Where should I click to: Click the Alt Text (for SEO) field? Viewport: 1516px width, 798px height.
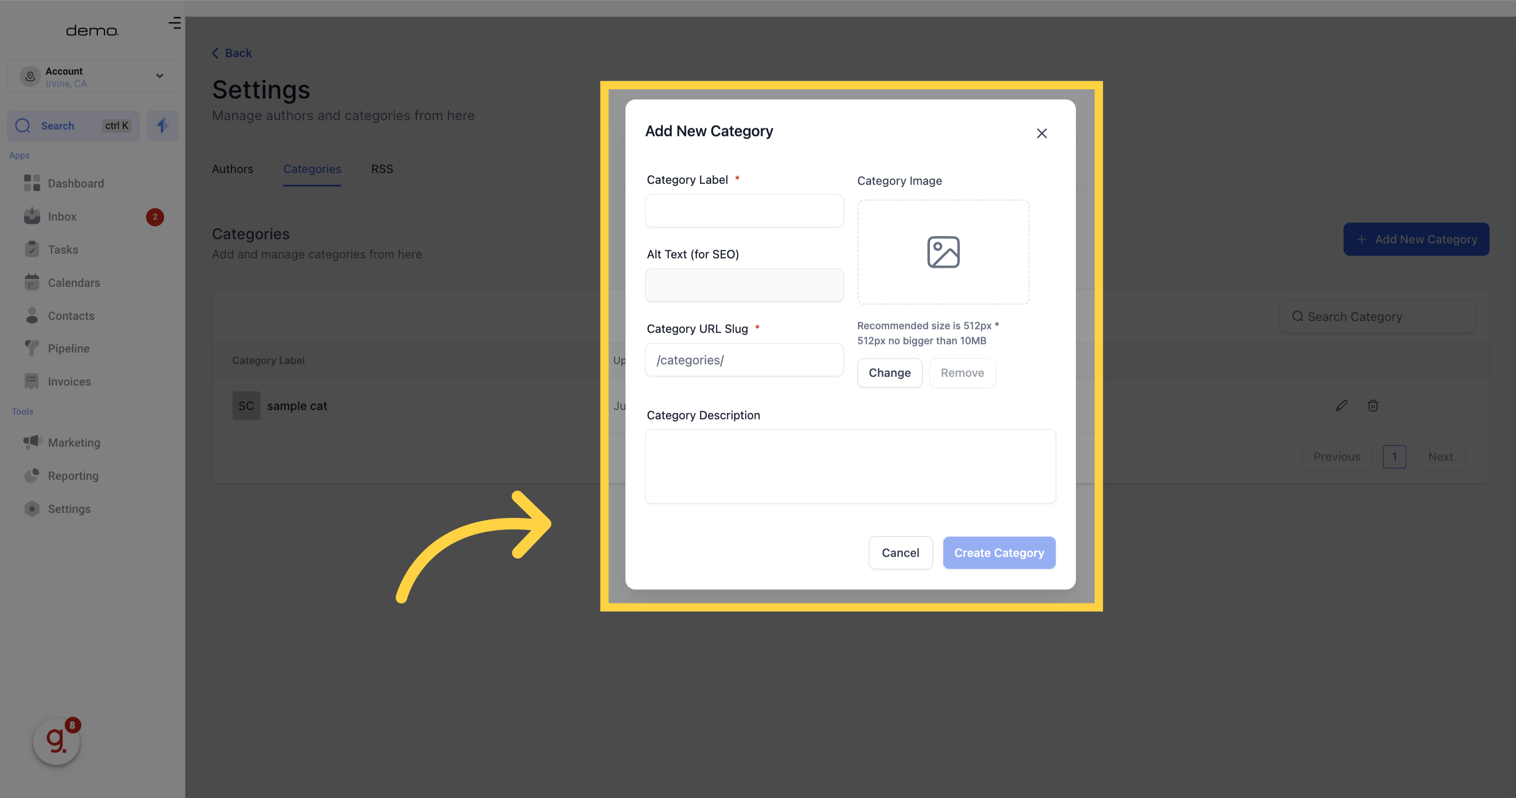click(744, 285)
